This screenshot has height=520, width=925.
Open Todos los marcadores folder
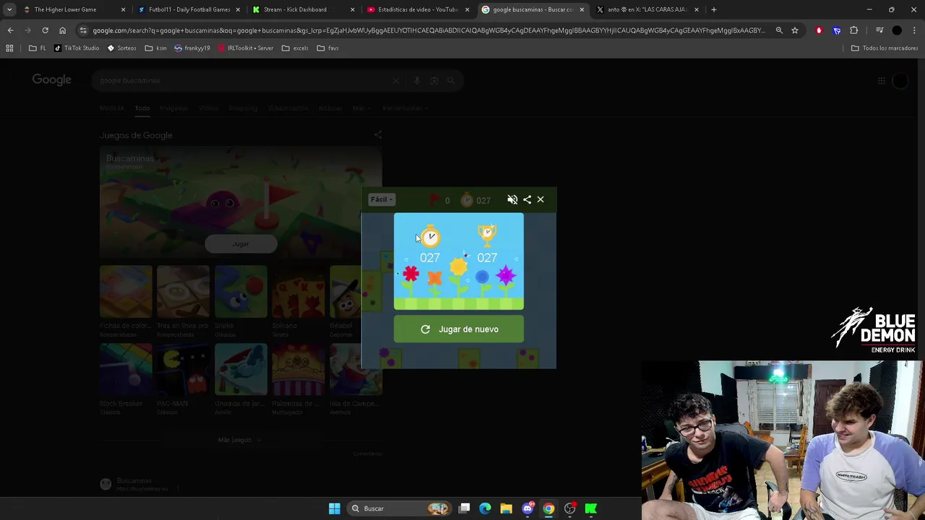point(885,48)
